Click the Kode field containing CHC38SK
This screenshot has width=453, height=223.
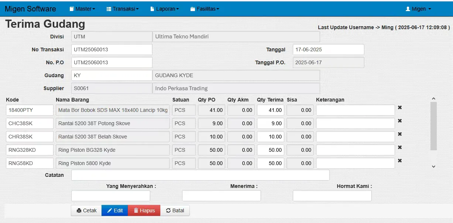point(30,123)
